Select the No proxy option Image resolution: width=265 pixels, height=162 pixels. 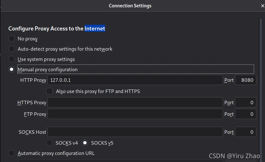tap(12, 39)
